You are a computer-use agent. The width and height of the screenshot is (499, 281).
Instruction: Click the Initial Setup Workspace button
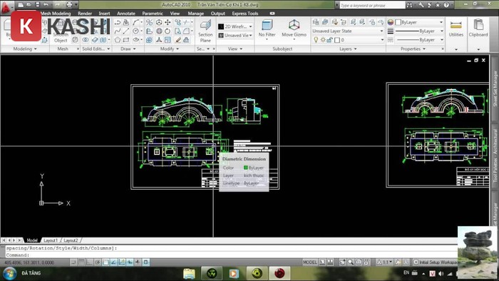click(x=436, y=262)
